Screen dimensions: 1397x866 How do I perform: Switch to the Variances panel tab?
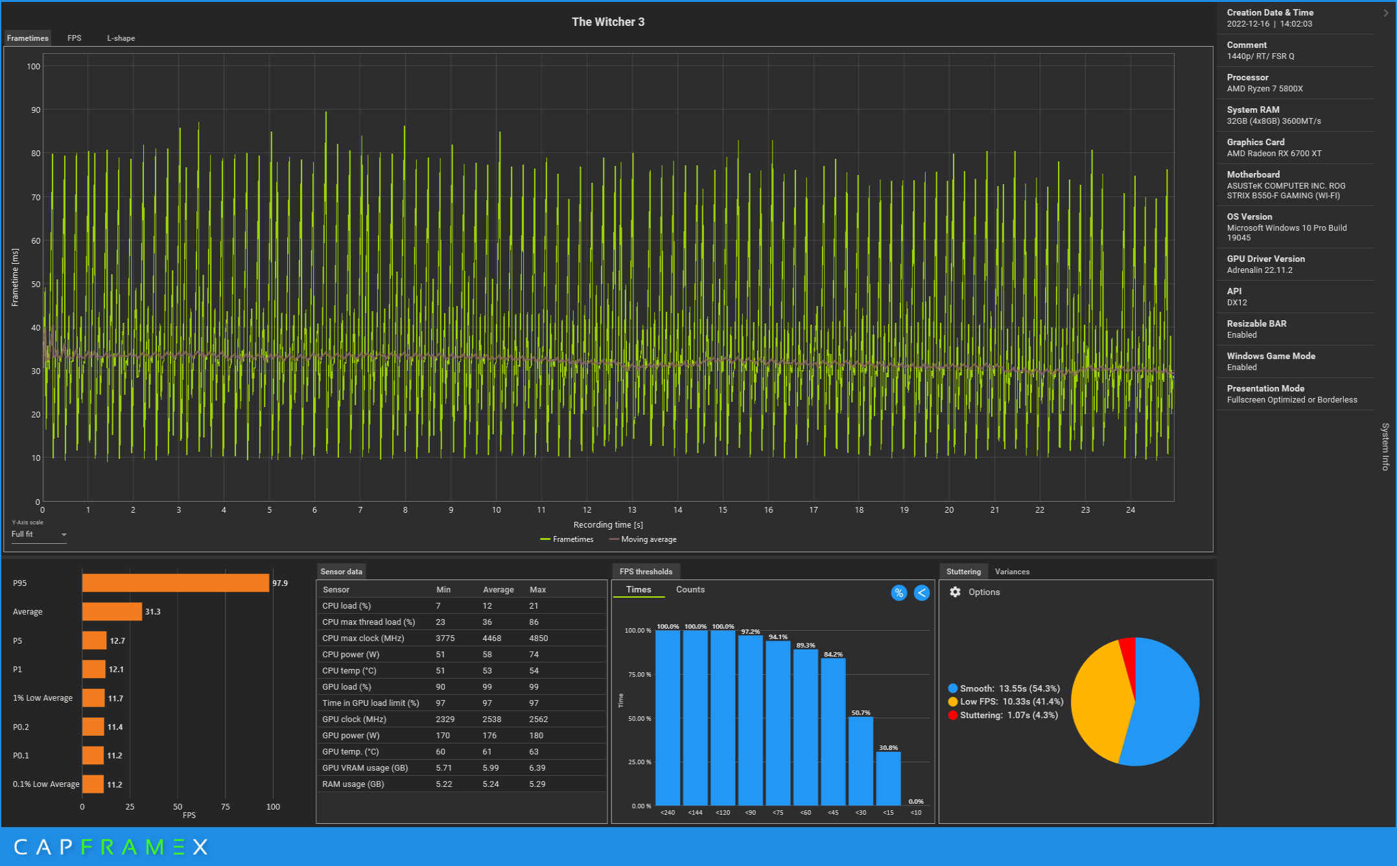pos(1012,570)
